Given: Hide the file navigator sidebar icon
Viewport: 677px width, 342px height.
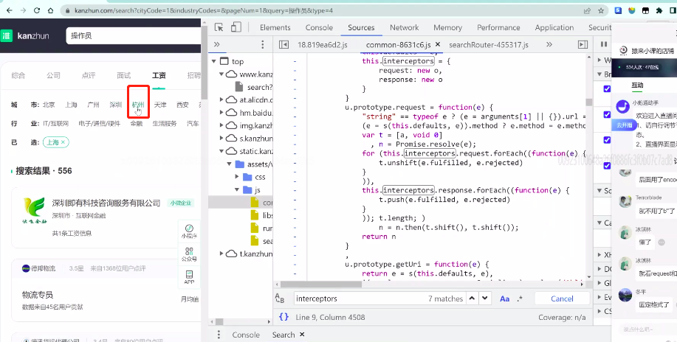Looking at the screenshot, I should [x=283, y=45].
